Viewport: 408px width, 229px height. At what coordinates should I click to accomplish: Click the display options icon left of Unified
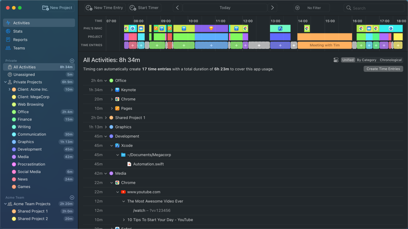(x=336, y=60)
